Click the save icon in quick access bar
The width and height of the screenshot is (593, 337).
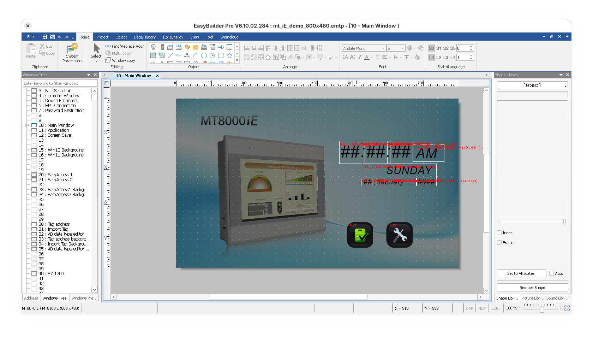point(45,37)
